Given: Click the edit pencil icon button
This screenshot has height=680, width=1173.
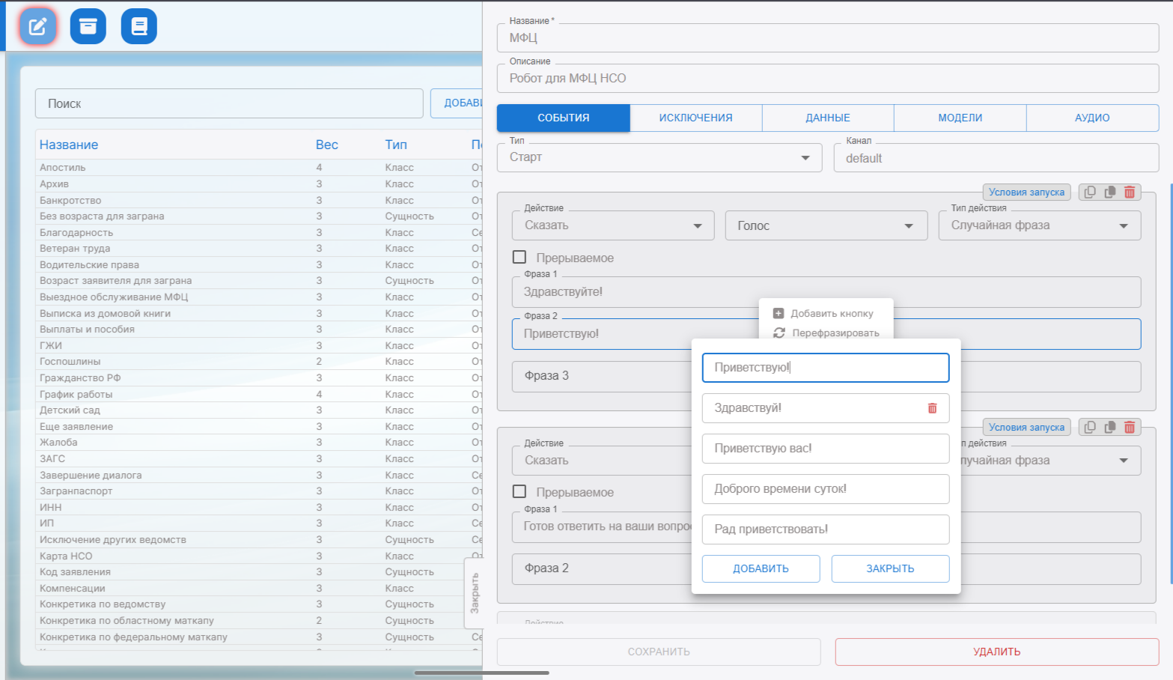Looking at the screenshot, I should [x=37, y=27].
